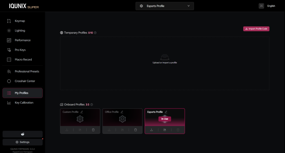
Task: Open Professional Presets
Action: click(22, 71)
